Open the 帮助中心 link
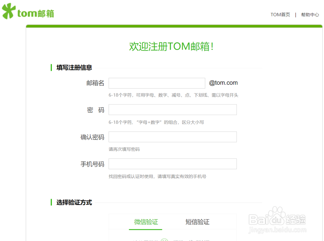The height and width of the screenshot is (241, 324). 310,15
